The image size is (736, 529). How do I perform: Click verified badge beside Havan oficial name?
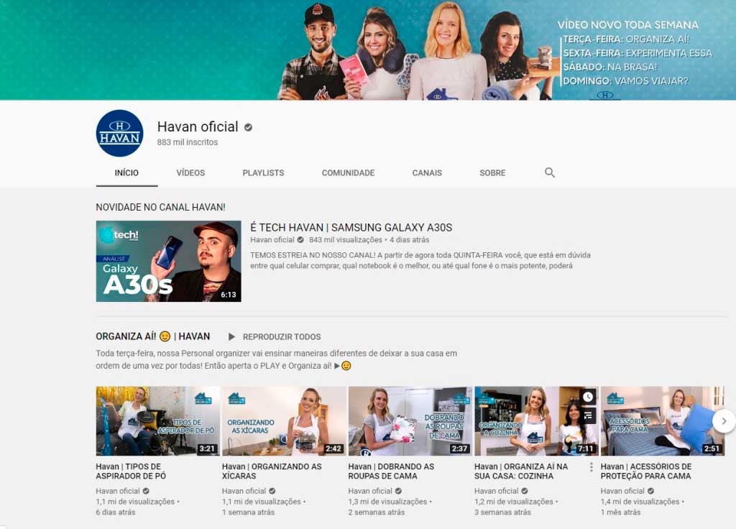pos(248,127)
